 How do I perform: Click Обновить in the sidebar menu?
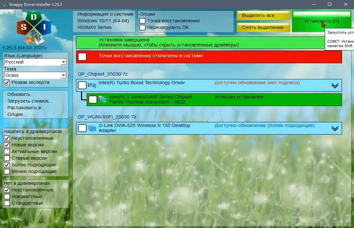tap(19, 94)
